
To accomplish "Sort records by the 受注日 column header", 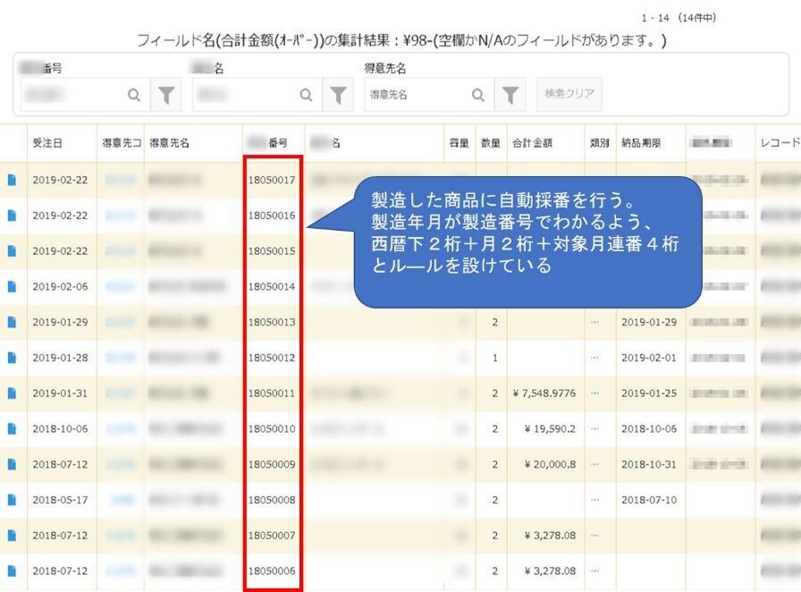I will click(x=47, y=143).
